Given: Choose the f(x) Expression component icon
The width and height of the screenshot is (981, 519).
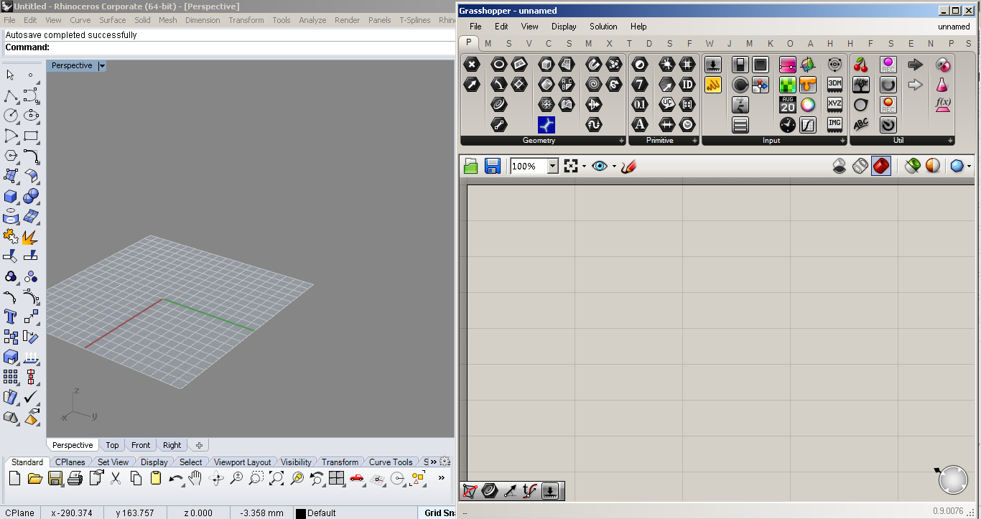Looking at the screenshot, I should point(943,105).
